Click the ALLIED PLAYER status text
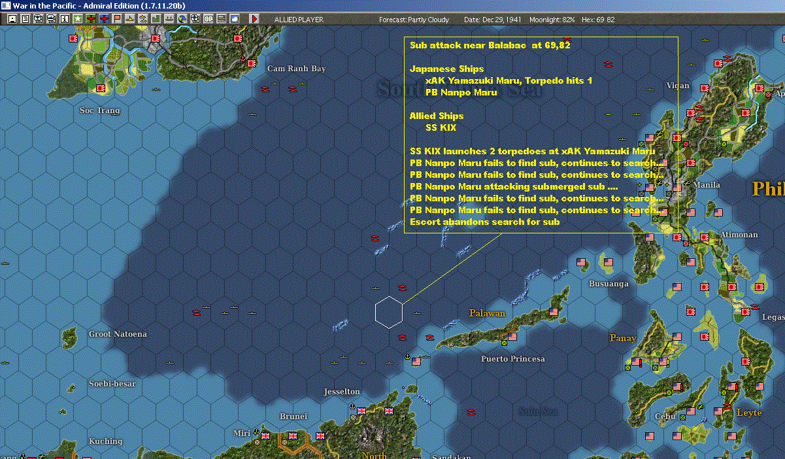The height and width of the screenshot is (459, 785). click(299, 20)
